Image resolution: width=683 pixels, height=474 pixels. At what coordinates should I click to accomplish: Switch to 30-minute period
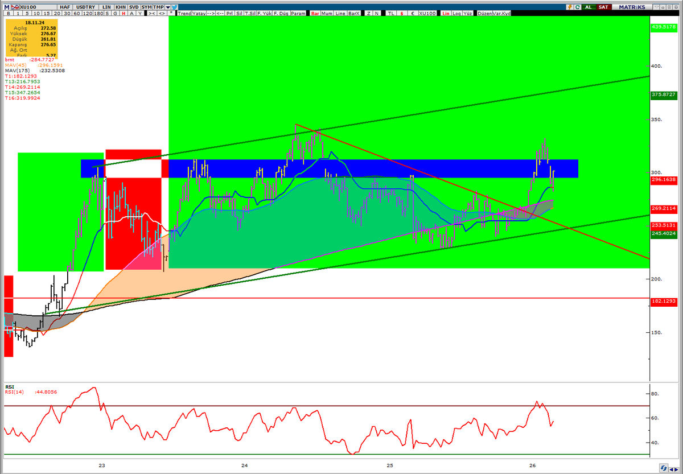pyautogui.click(x=67, y=13)
